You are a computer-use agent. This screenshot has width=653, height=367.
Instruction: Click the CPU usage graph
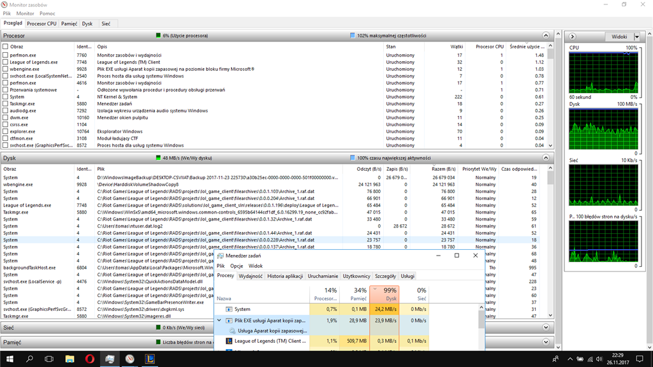pos(603,73)
